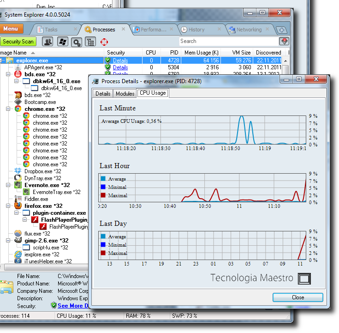This screenshot has height=333, width=339.
Task: Collapse the Evernote.exe *32 node
Action: pyautogui.click(x=8, y=185)
